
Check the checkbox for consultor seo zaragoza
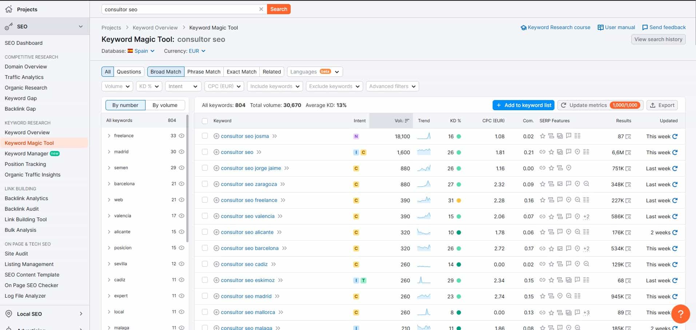[205, 184]
